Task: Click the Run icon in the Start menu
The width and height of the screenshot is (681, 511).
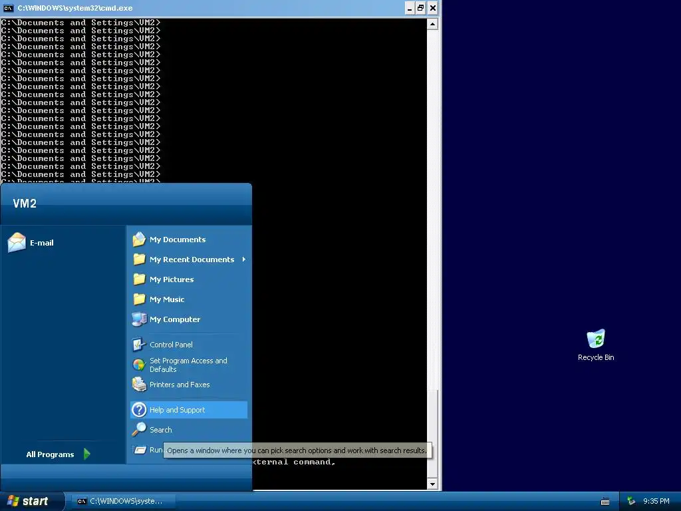Action: tap(140, 450)
